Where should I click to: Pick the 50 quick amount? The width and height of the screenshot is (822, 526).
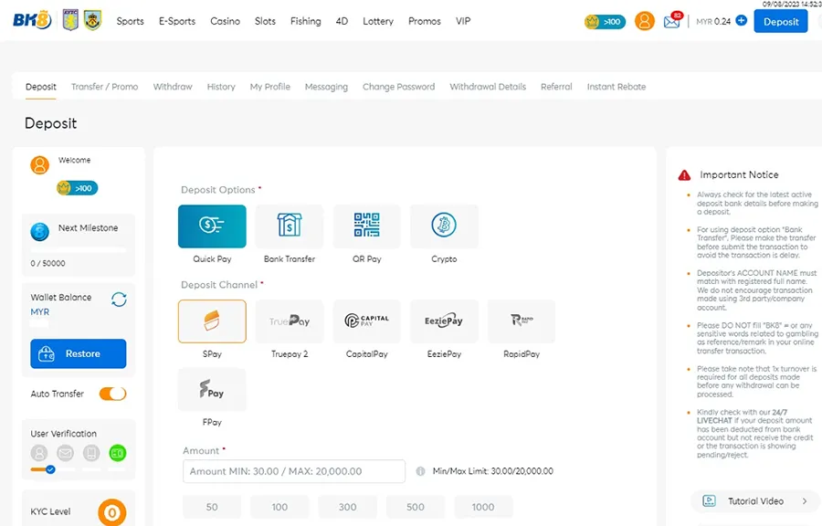pos(212,507)
